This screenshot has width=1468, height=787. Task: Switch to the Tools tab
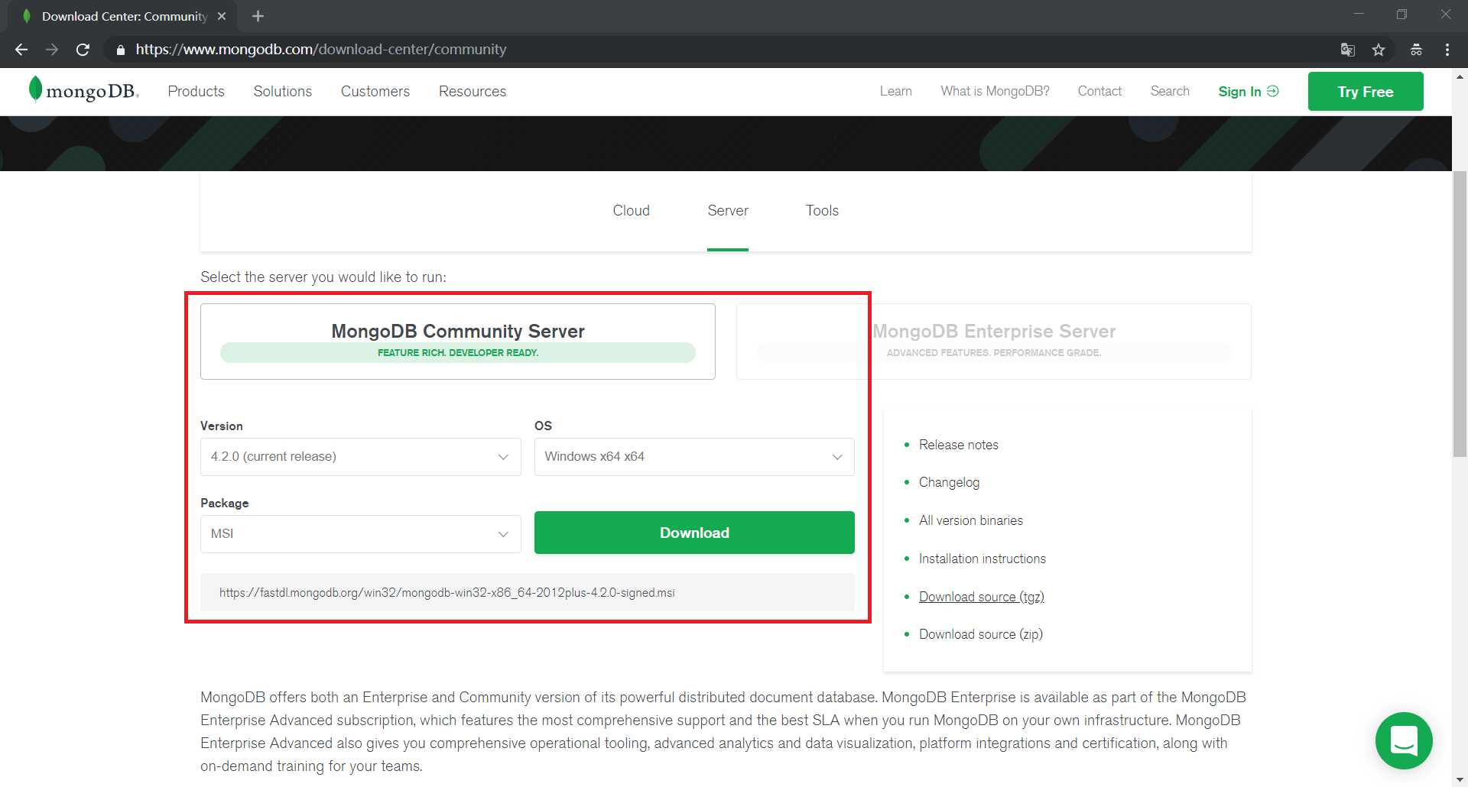(822, 211)
